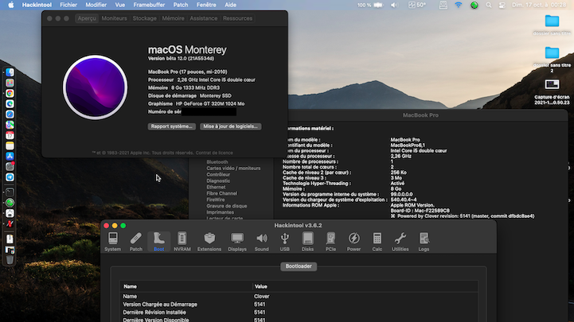Open the PCIe toolbar icon
The image size is (574, 322).
pyautogui.click(x=330, y=242)
